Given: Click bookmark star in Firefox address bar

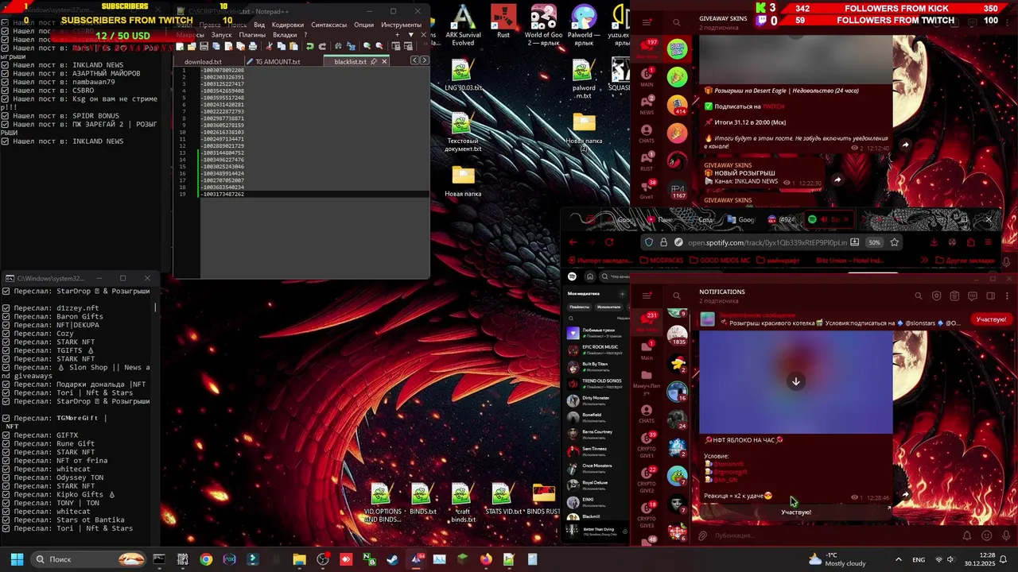Looking at the screenshot, I should (894, 242).
